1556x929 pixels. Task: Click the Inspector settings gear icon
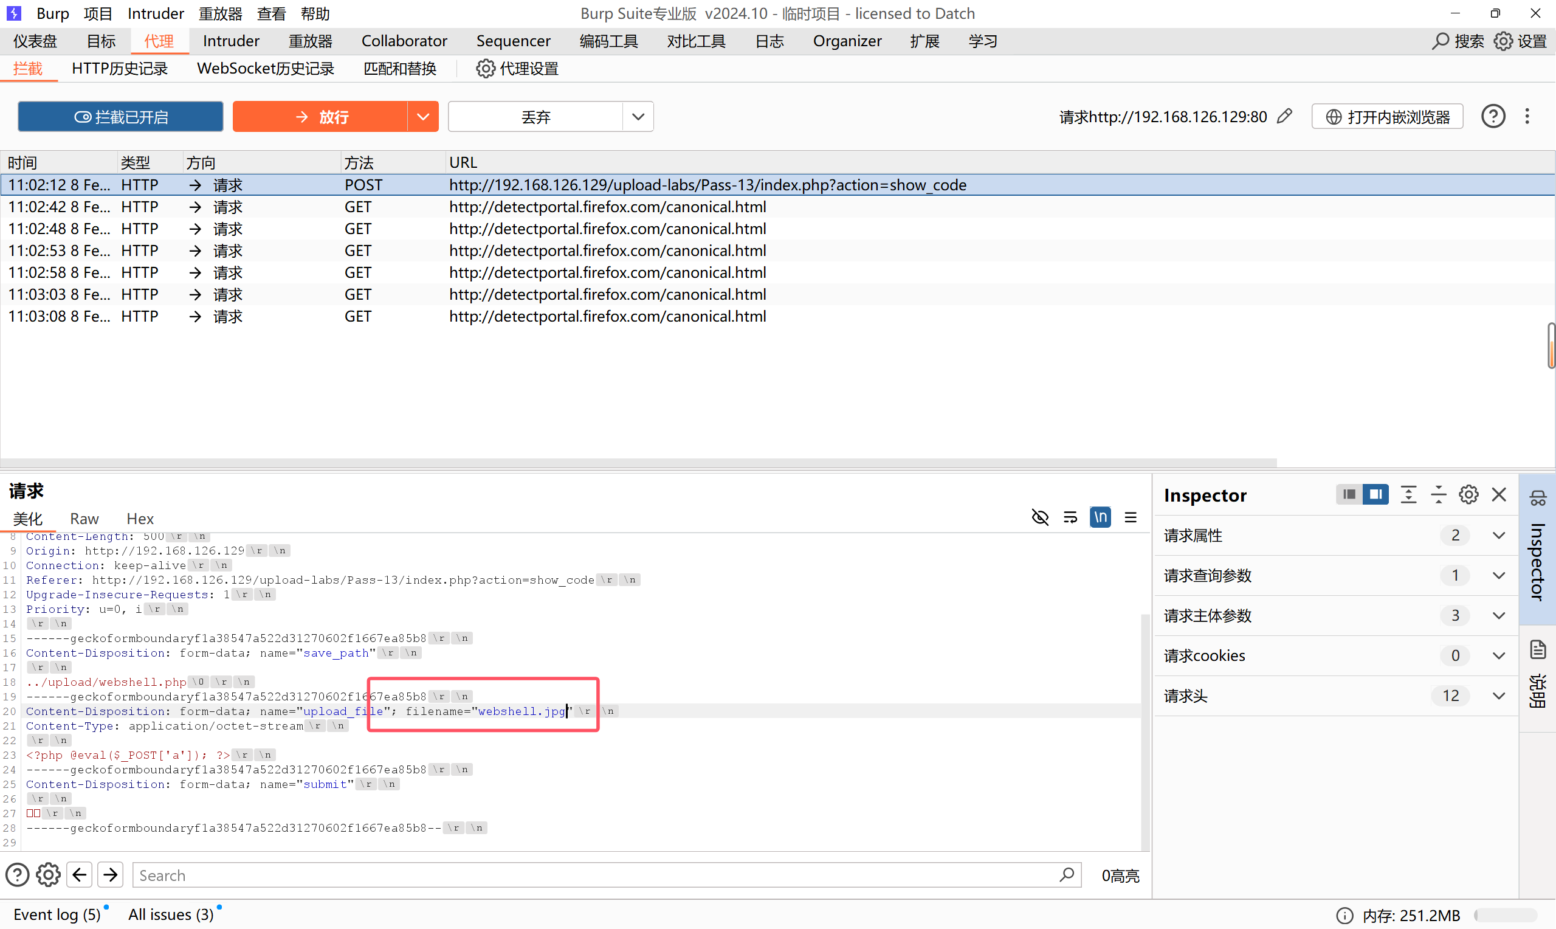tap(1468, 494)
